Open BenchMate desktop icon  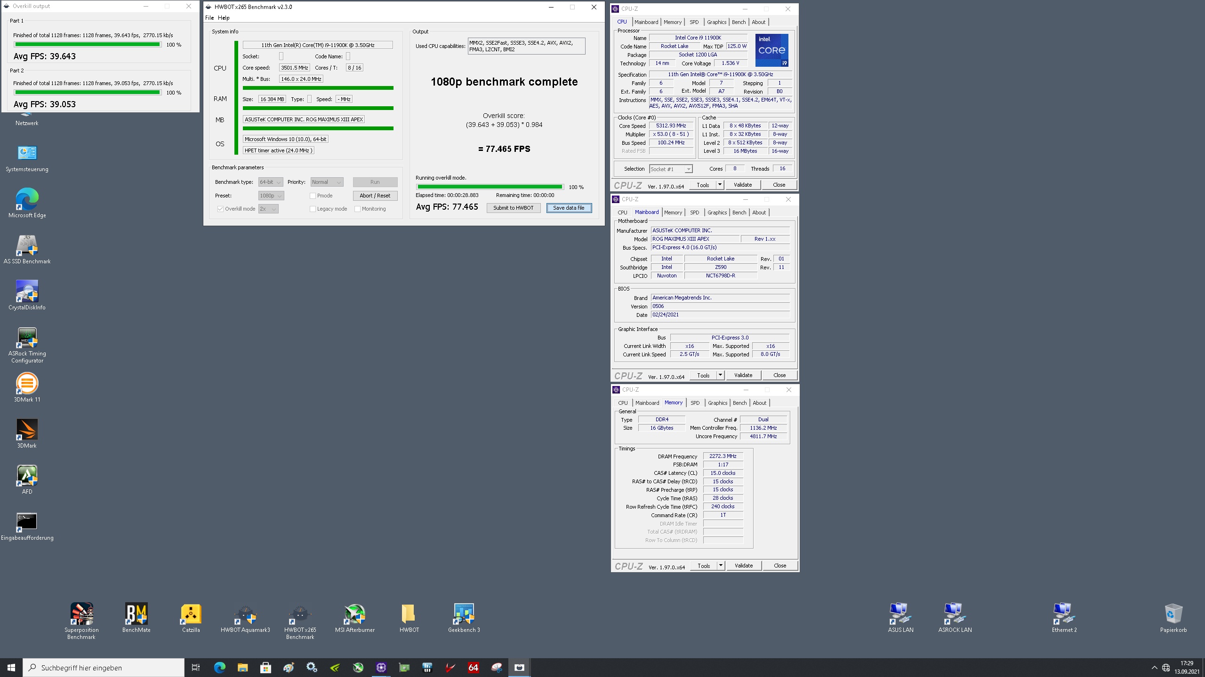pyautogui.click(x=136, y=618)
